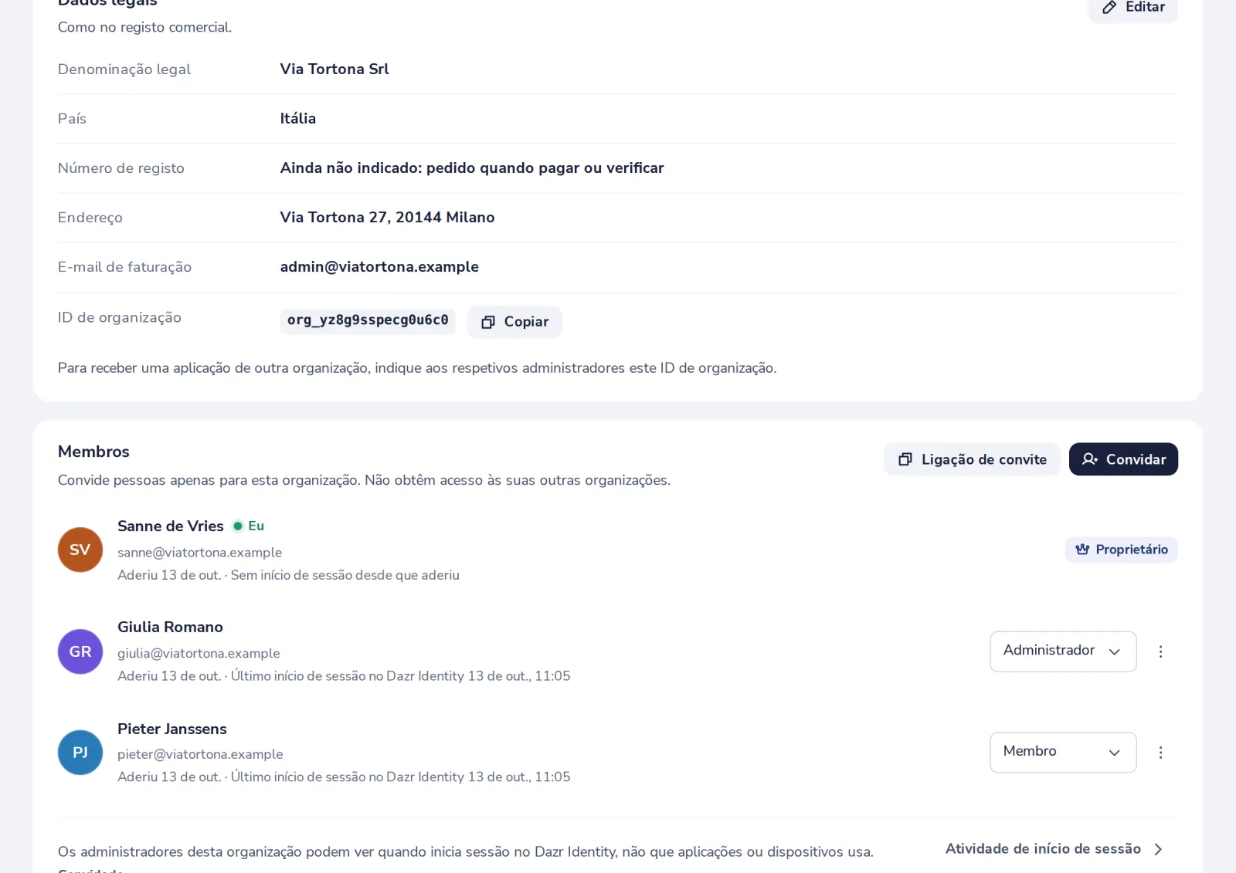Open Atividade de início de sessão link
This screenshot has height=873, width=1236.
1054,849
